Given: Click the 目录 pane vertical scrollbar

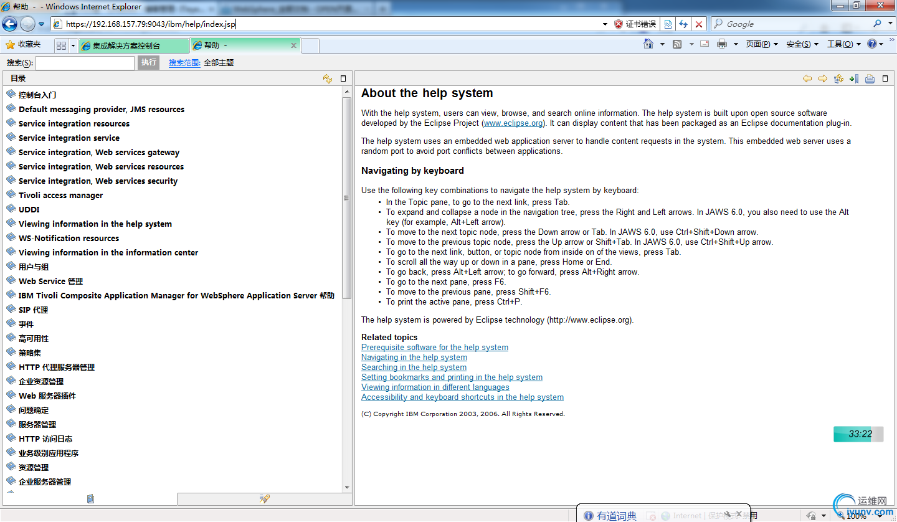Looking at the screenshot, I should pos(347,198).
